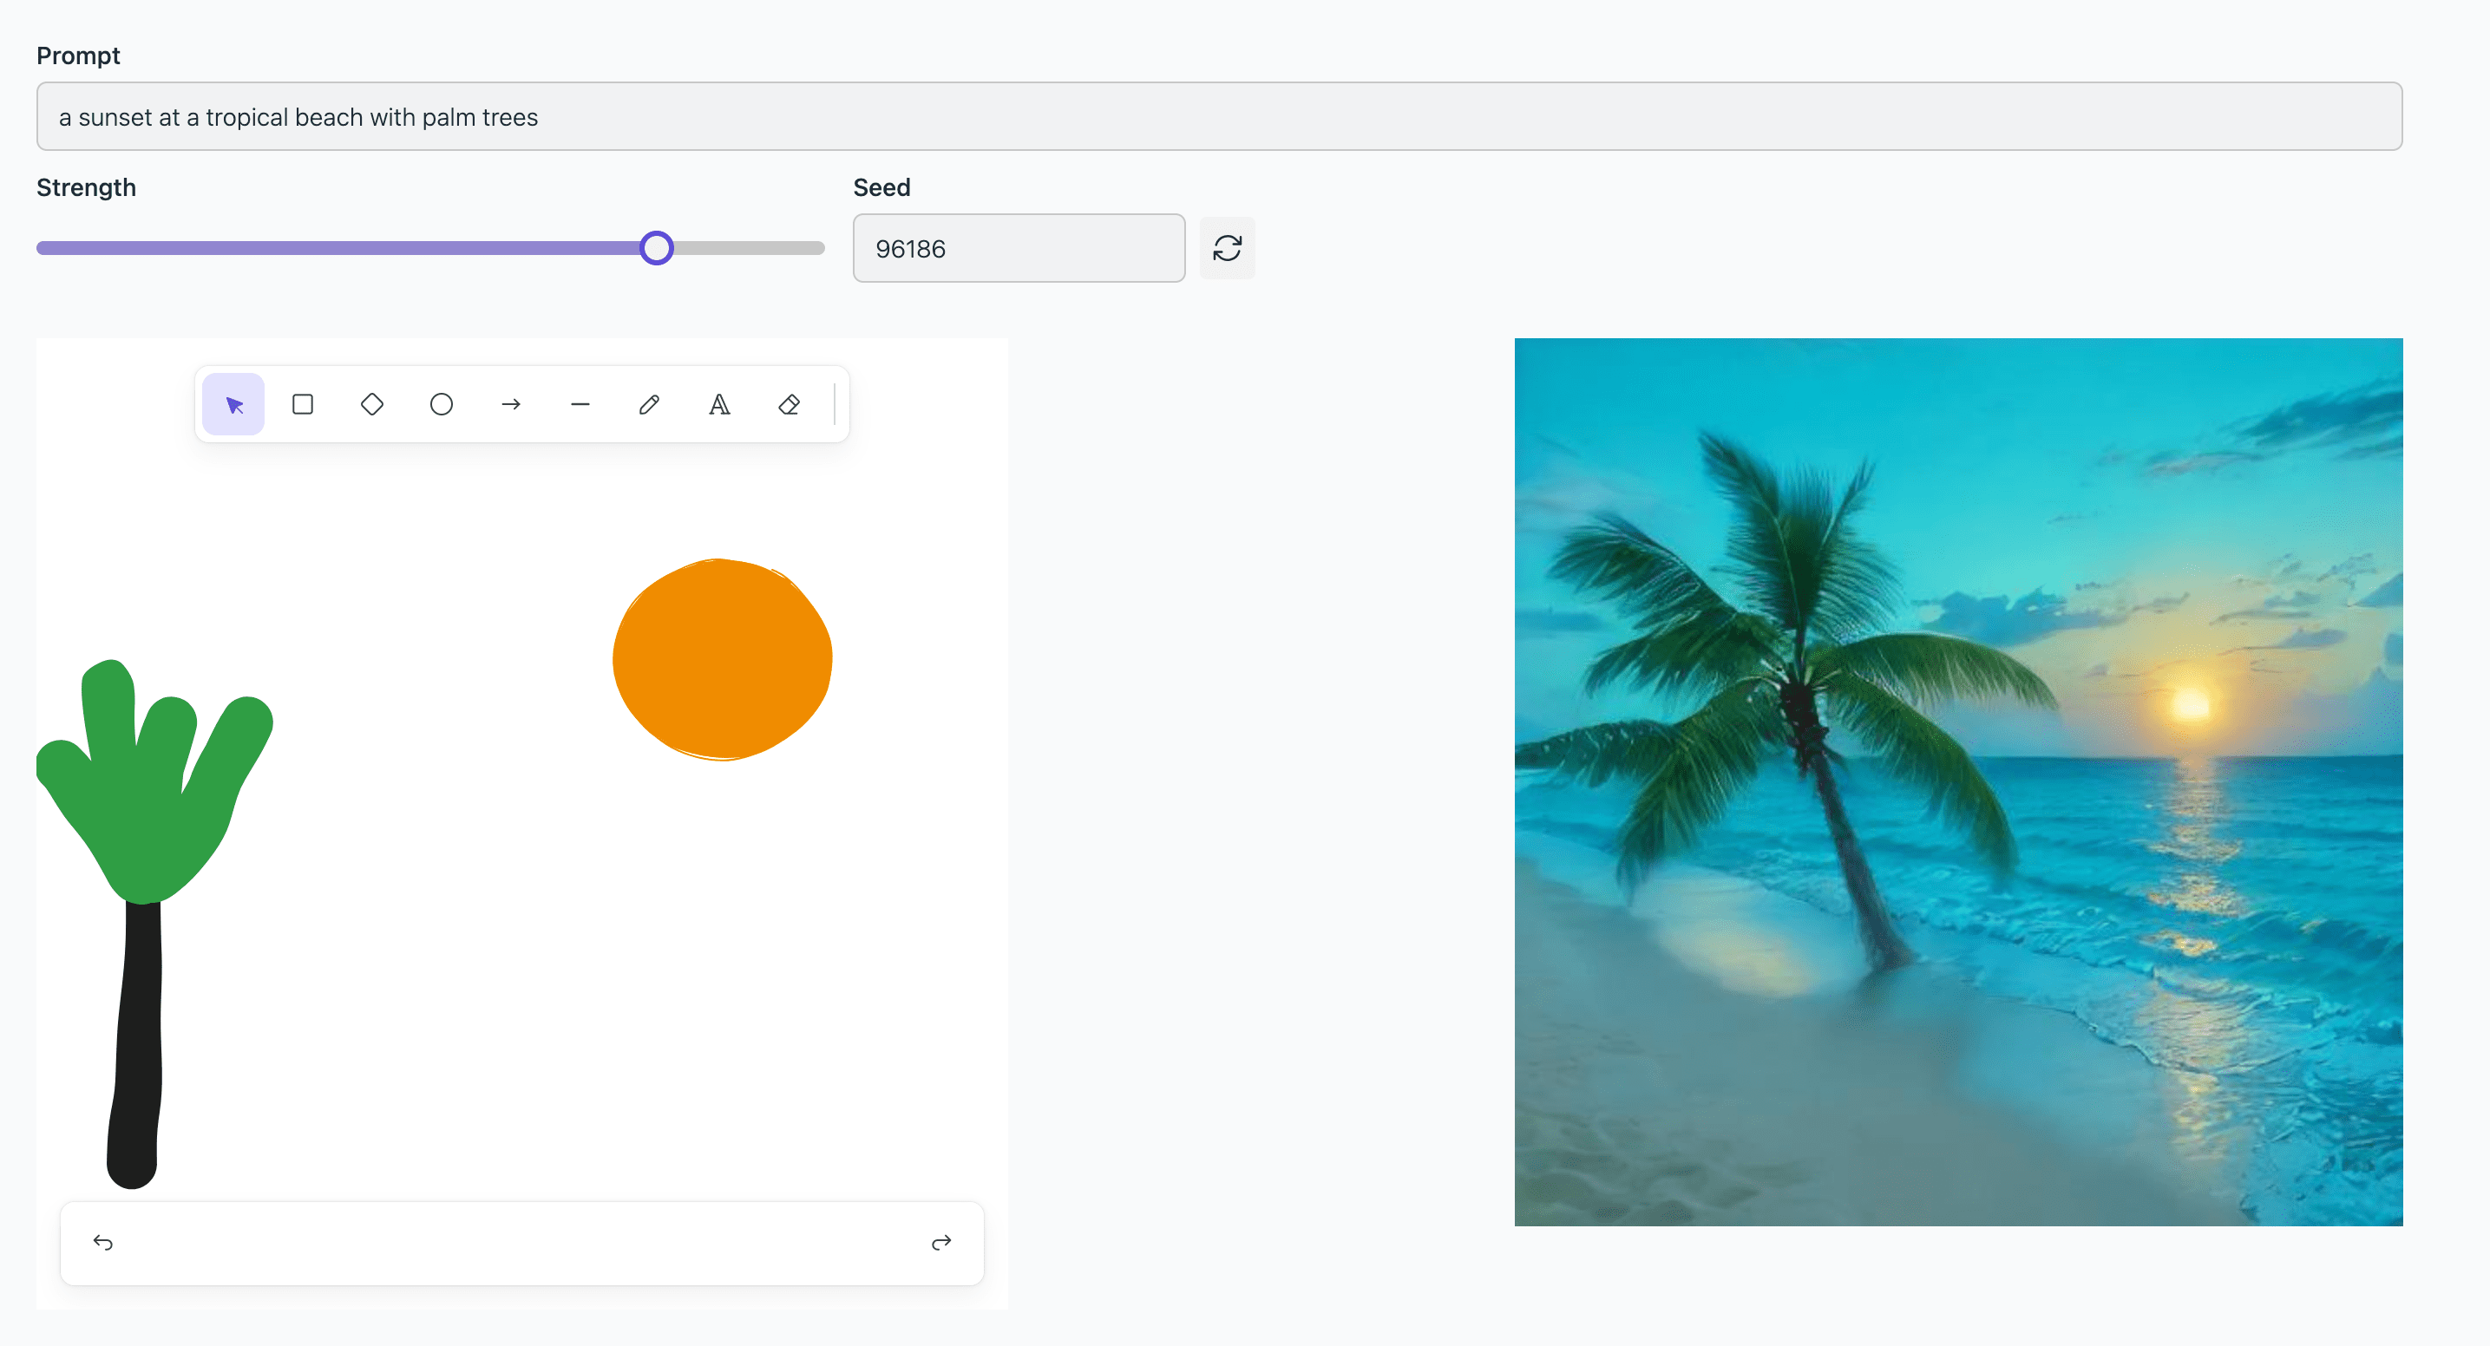Randomize seed with refresh button
This screenshot has width=2490, height=1346.
1228,248
